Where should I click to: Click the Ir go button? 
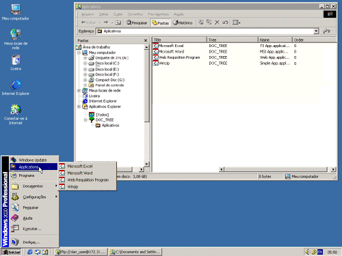(328, 31)
